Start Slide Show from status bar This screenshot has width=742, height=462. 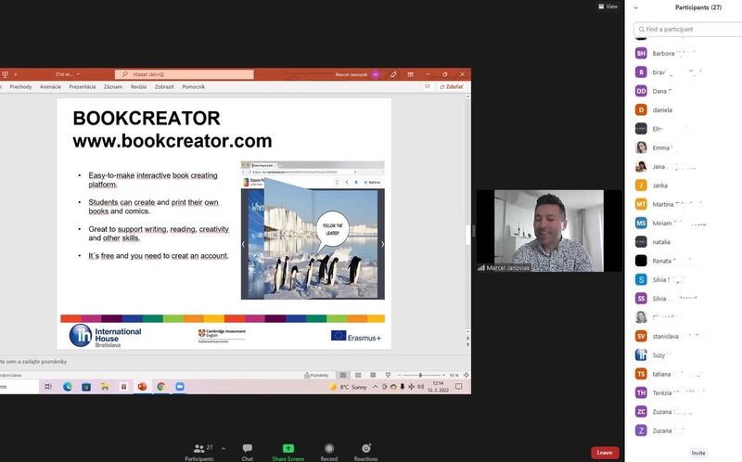(388, 375)
